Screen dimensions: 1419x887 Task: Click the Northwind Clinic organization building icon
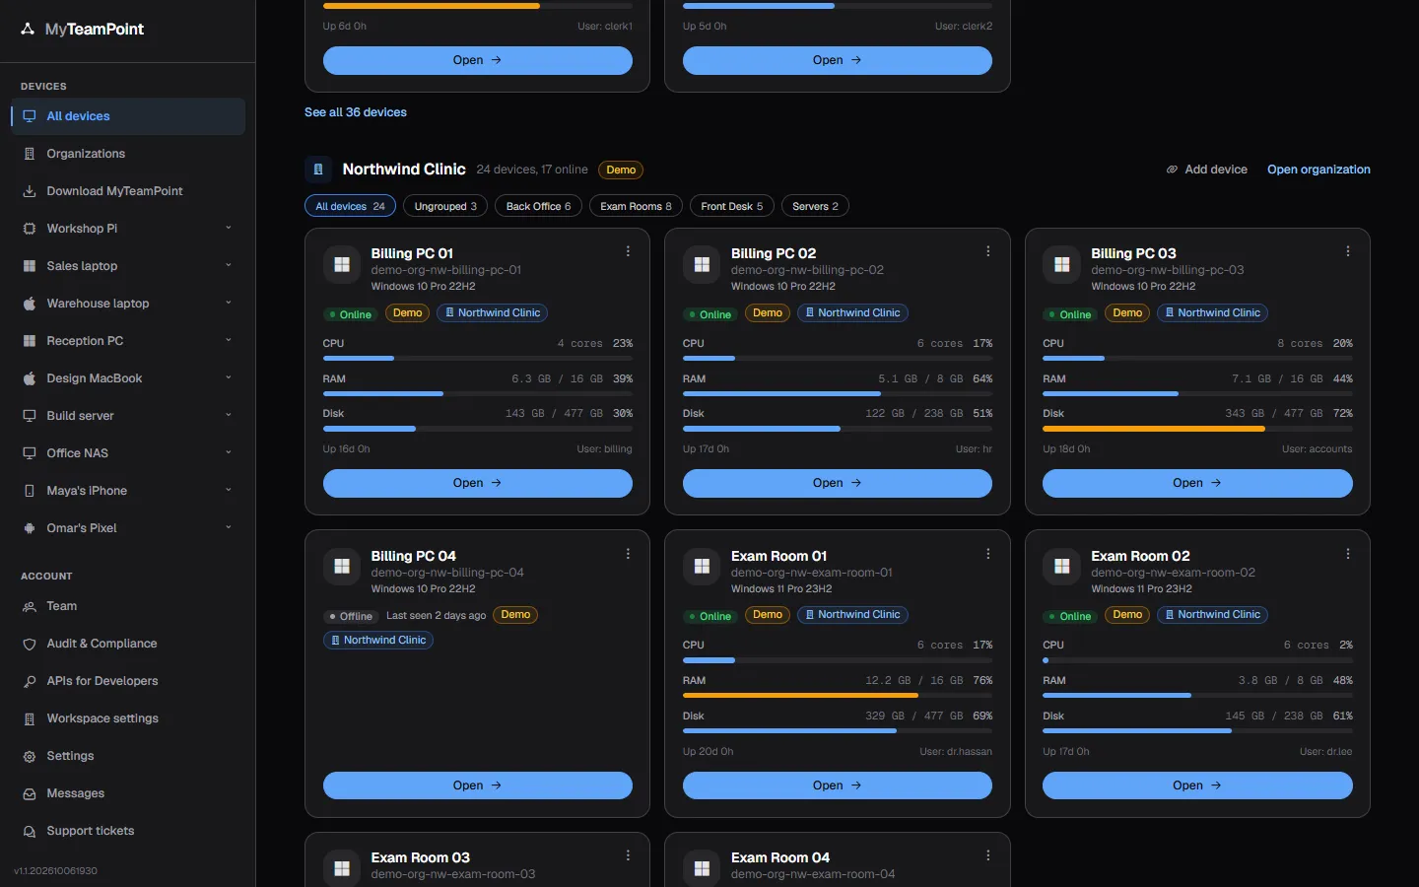click(x=318, y=170)
